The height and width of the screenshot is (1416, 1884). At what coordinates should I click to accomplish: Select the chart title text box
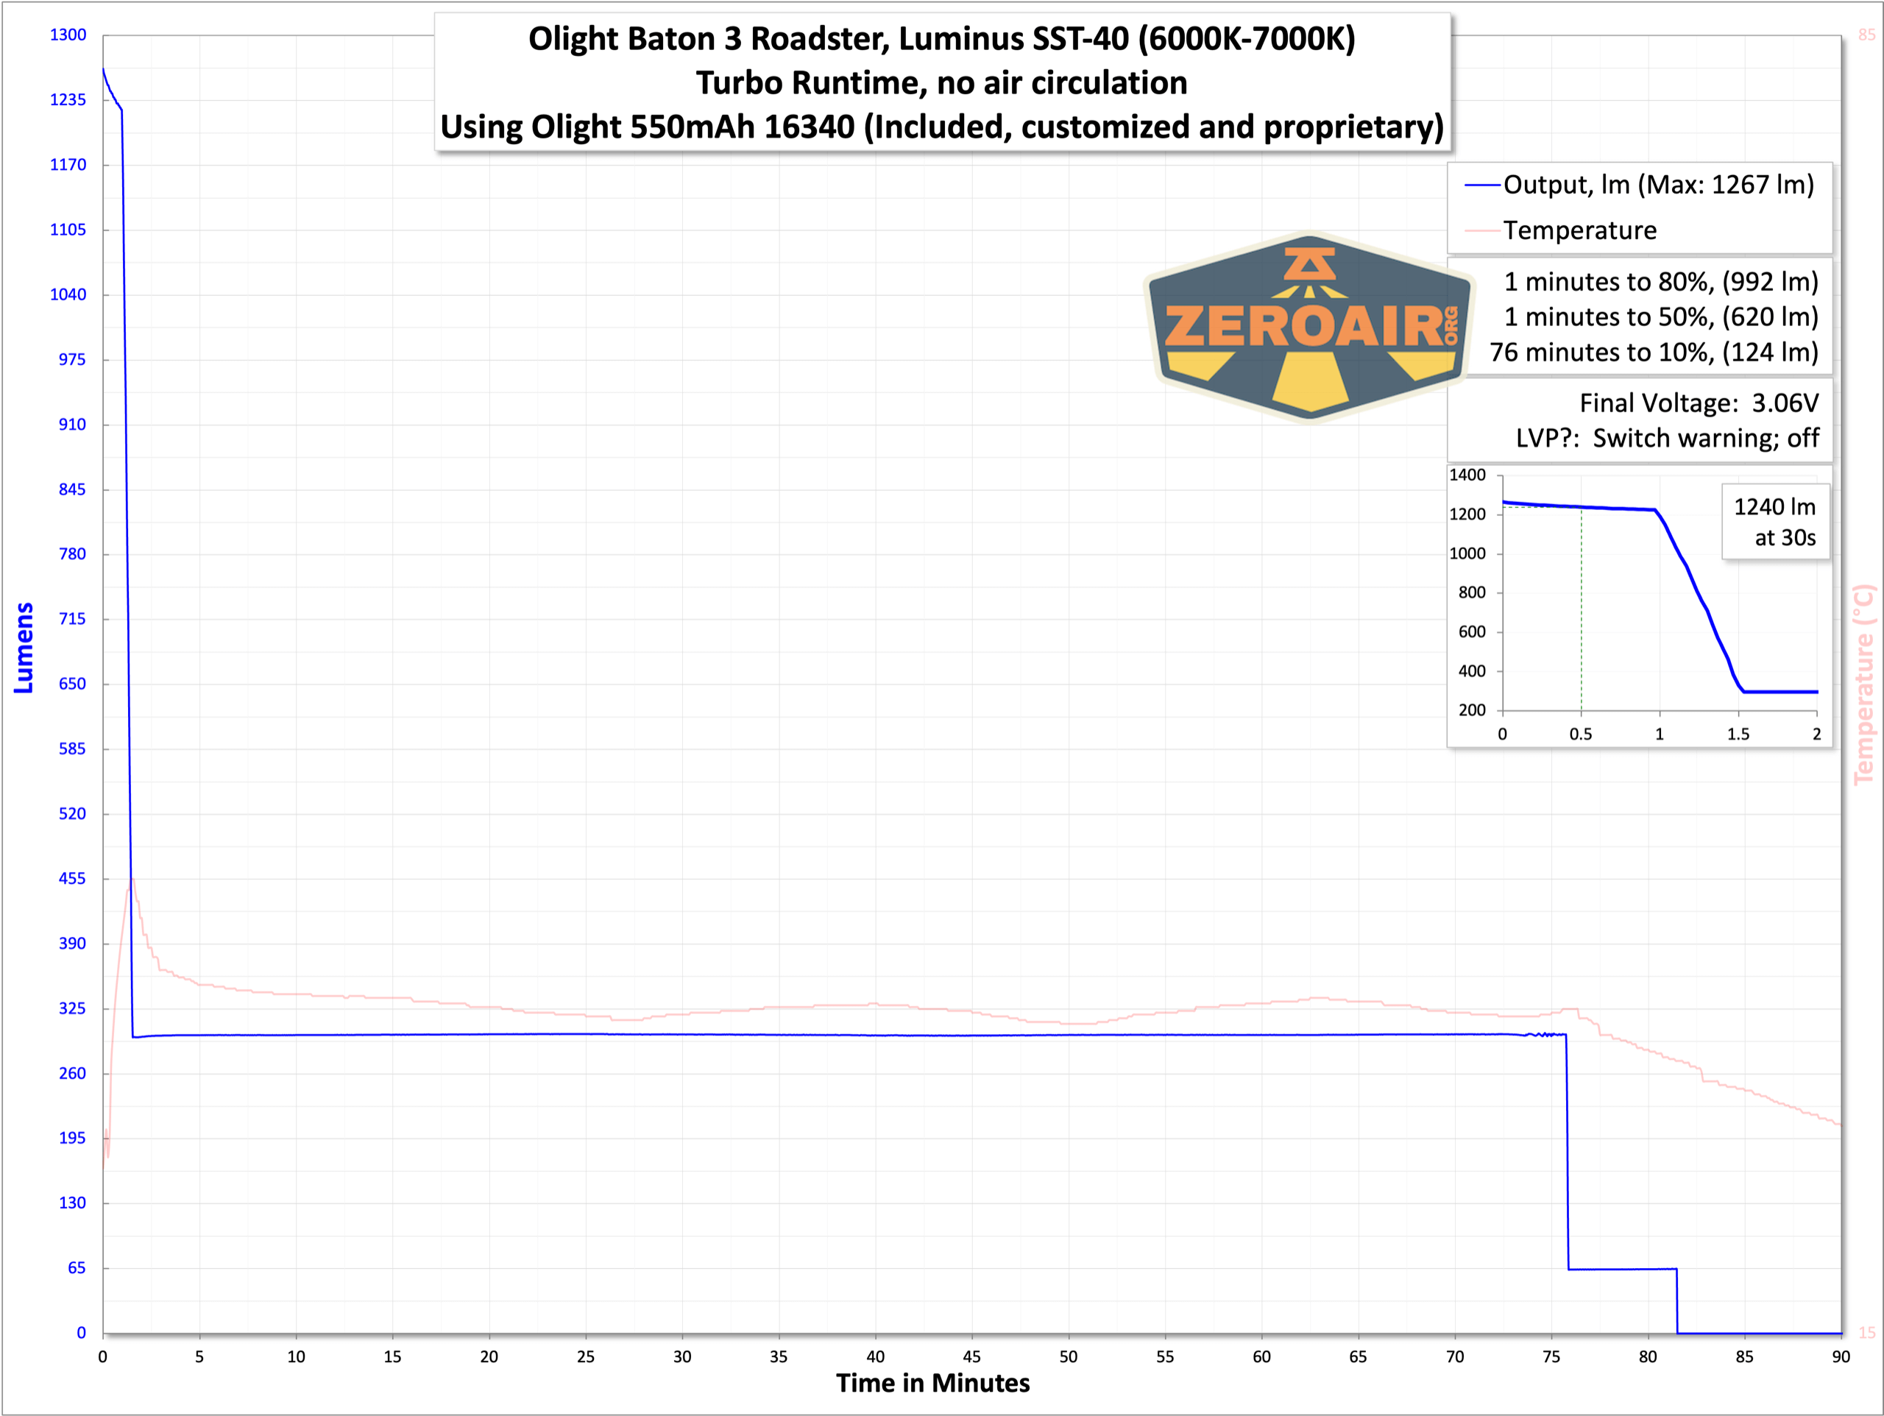tap(942, 82)
